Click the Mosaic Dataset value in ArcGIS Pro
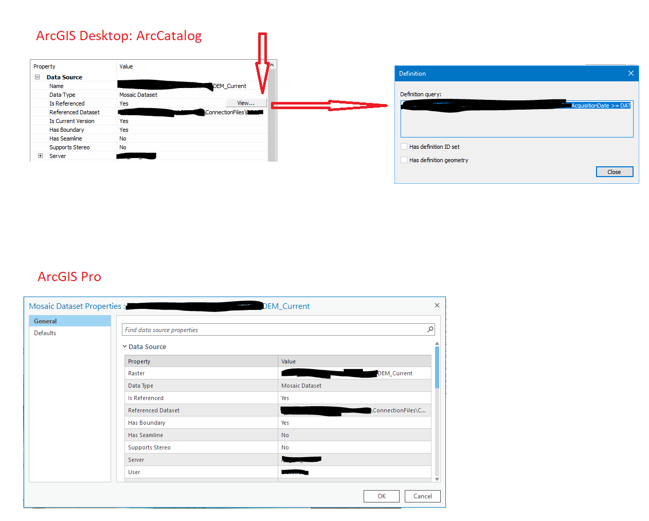This screenshot has height=521, width=649. point(301,386)
